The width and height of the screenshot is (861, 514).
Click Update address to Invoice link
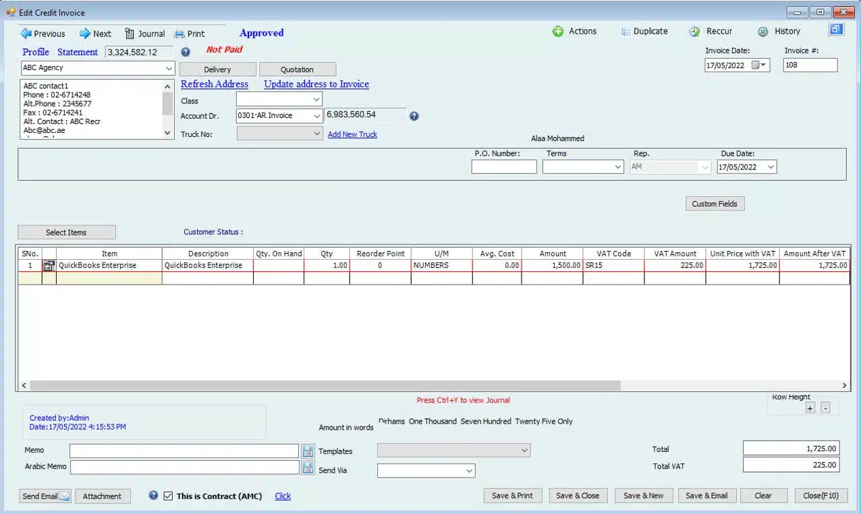316,84
